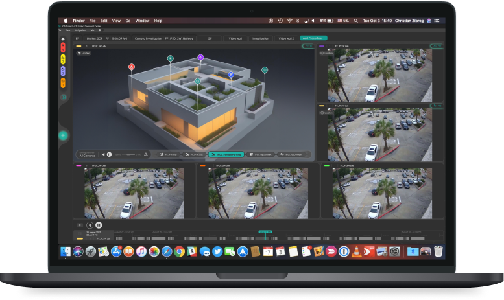
Task: Select the highlighted Female Parking camera chip
Action: [225, 154]
